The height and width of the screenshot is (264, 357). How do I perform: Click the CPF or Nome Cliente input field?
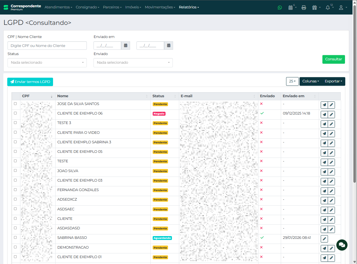[47, 46]
